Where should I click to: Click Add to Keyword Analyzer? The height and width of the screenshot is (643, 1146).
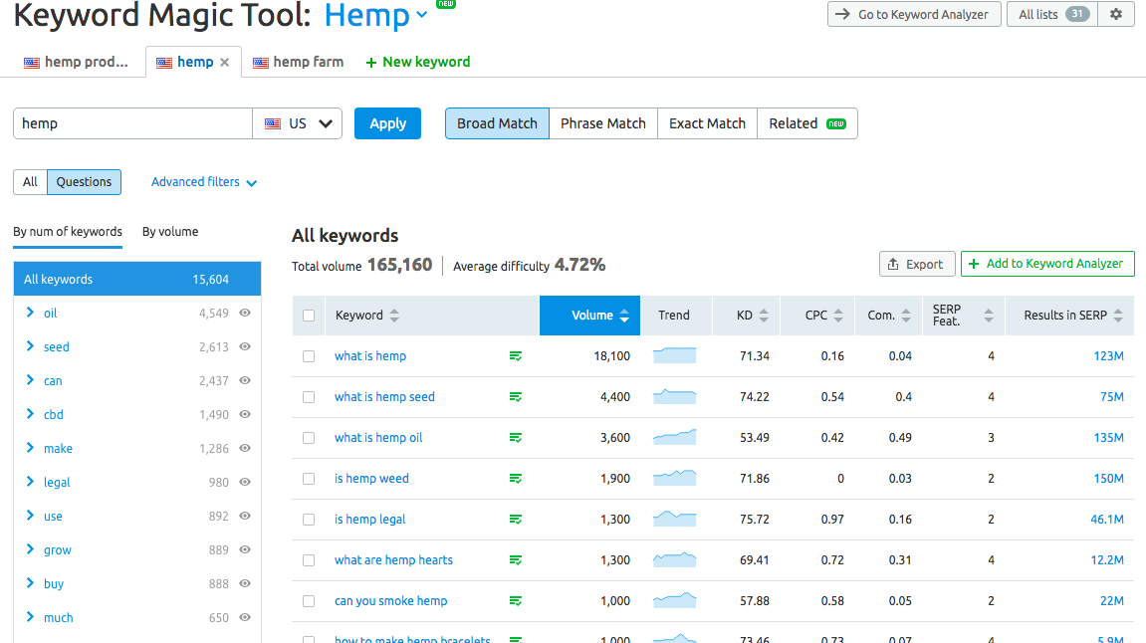(1047, 264)
